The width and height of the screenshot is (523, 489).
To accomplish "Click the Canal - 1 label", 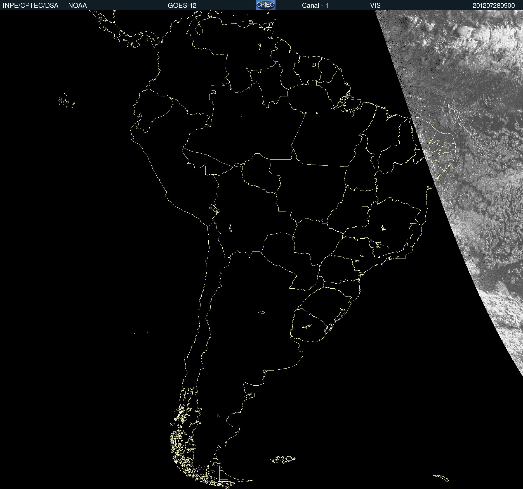I will tap(315, 6).
